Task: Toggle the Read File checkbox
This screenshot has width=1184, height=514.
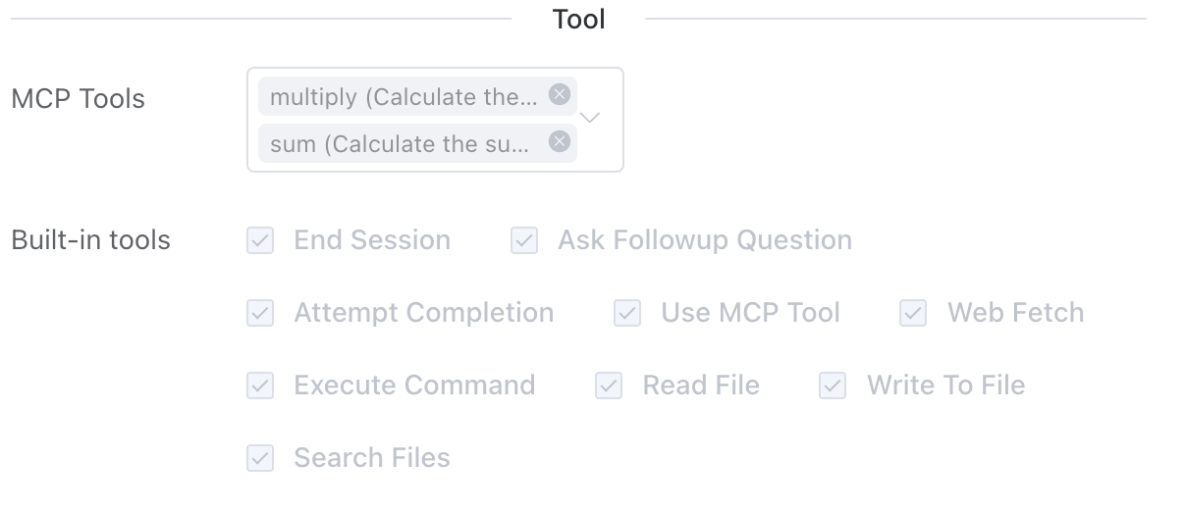Action: [x=609, y=385]
